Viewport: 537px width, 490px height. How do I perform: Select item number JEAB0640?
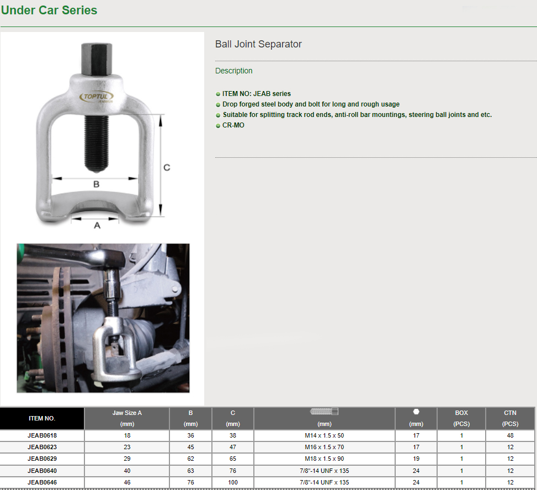(x=42, y=471)
